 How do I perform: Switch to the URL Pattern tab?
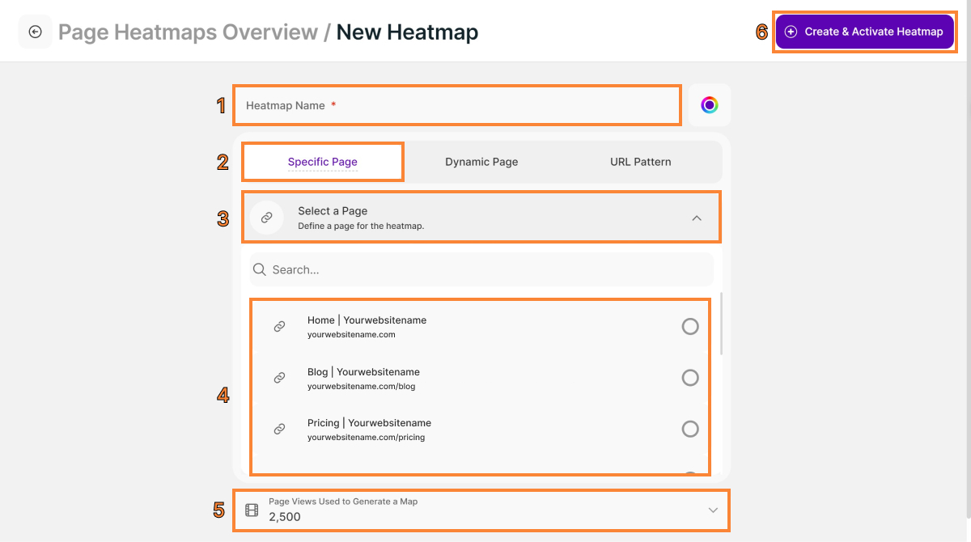point(640,162)
